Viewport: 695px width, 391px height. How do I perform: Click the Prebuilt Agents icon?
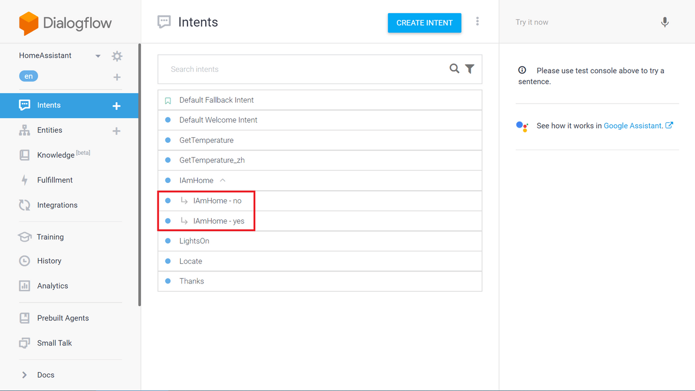tap(24, 318)
